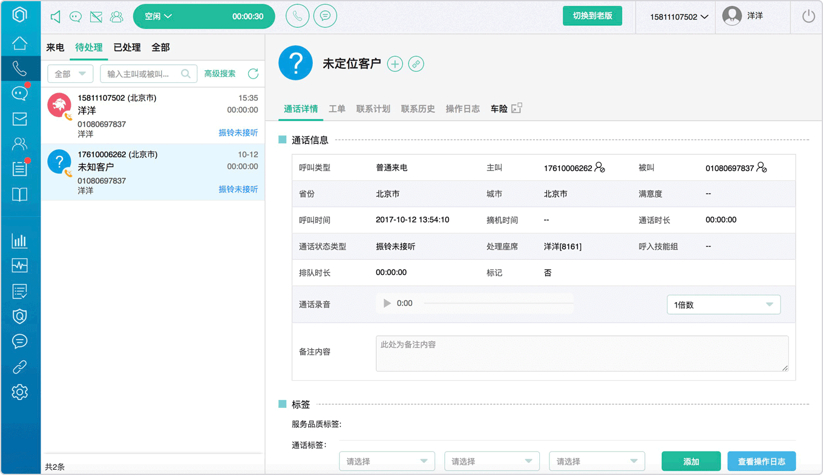Open the home page from the sidebar
This screenshot has width=823, height=475.
[x=20, y=42]
